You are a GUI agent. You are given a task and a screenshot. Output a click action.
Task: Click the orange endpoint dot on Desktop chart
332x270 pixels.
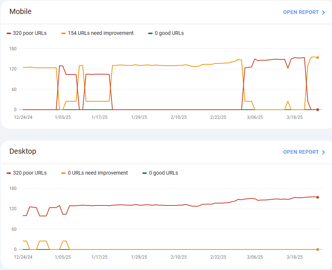click(318, 249)
